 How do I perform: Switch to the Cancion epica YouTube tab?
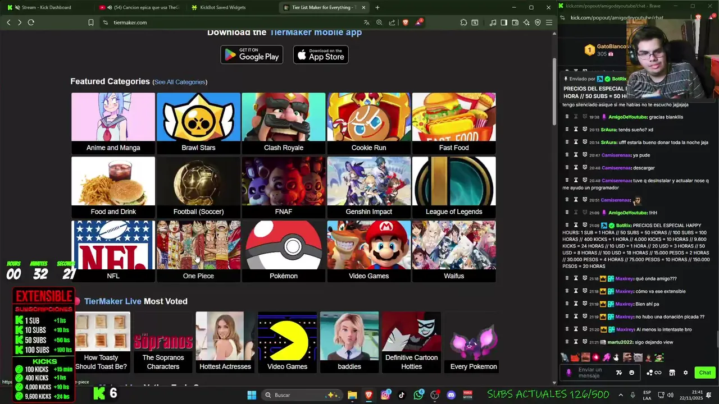click(139, 7)
